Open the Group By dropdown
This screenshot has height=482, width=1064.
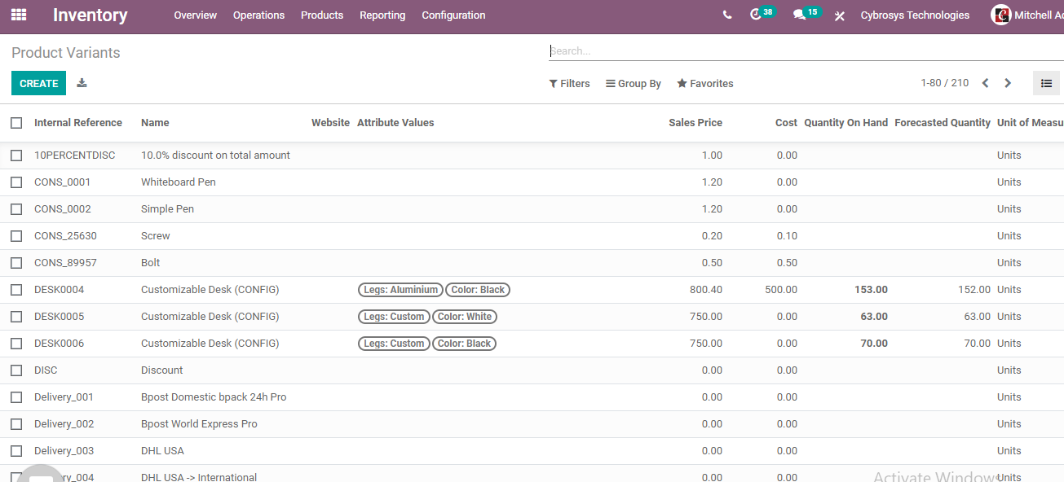(634, 84)
